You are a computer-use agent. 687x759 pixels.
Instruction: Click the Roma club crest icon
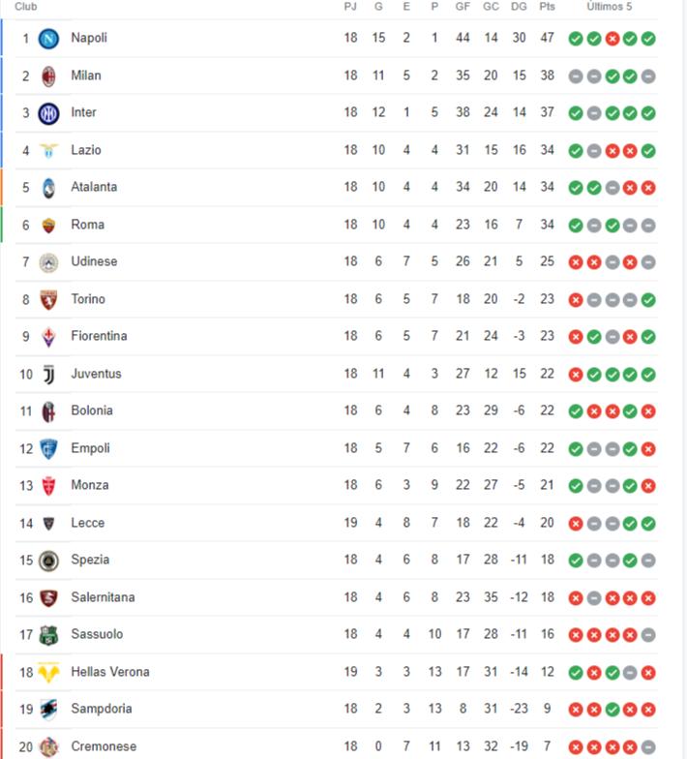pyautogui.click(x=48, y=225)
